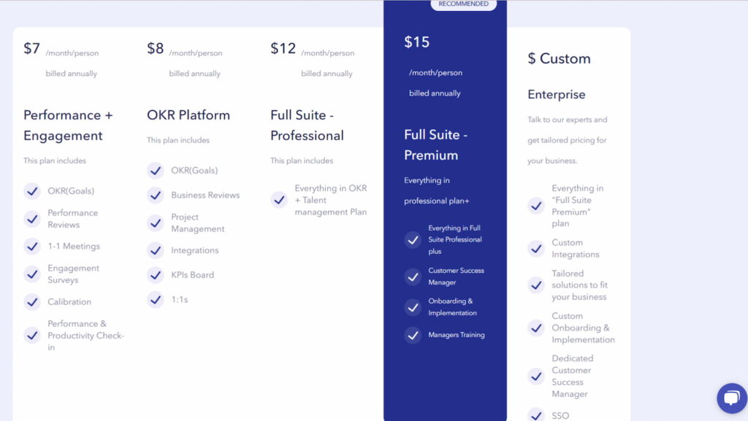Screen dimensions: 748x421
Task: Open the chat widget bubble icon
Action: pos(731,398)
